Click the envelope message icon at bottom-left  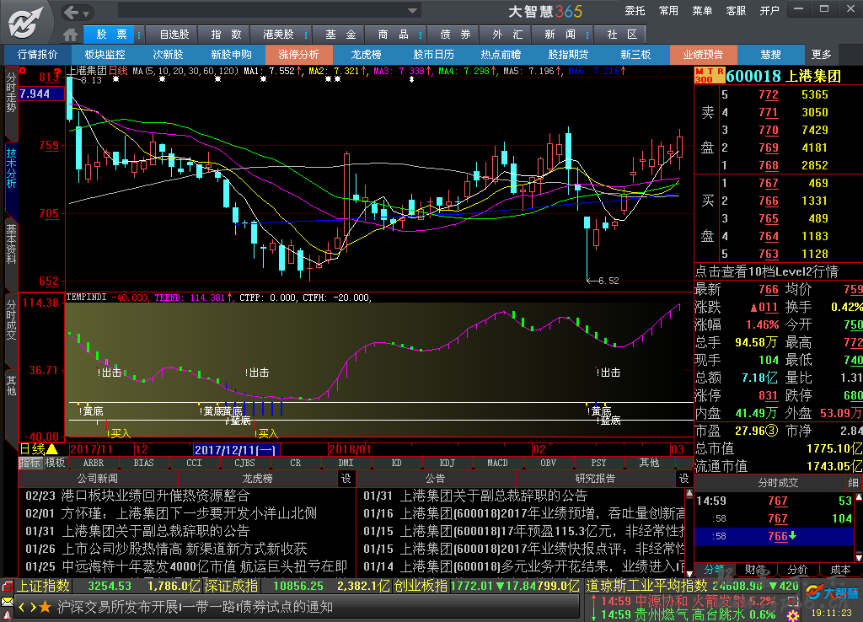click(x=7, y=602)
